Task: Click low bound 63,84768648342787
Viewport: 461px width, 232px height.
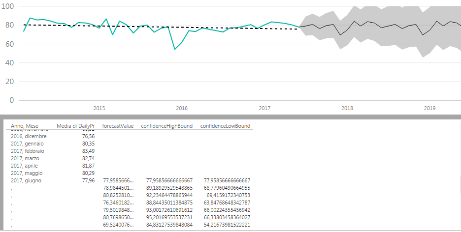Action: point(227,203)
